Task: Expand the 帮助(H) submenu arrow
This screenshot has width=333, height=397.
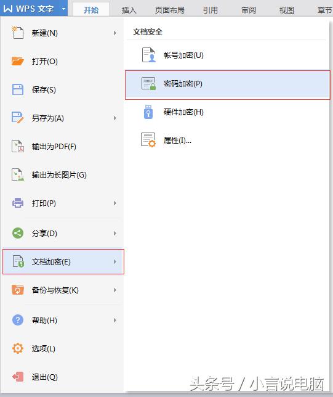Action: (x=115, y=321)
